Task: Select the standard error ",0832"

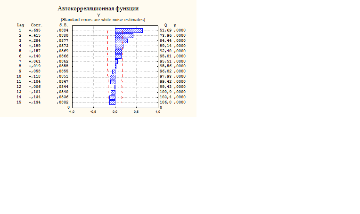Action: 63,102
